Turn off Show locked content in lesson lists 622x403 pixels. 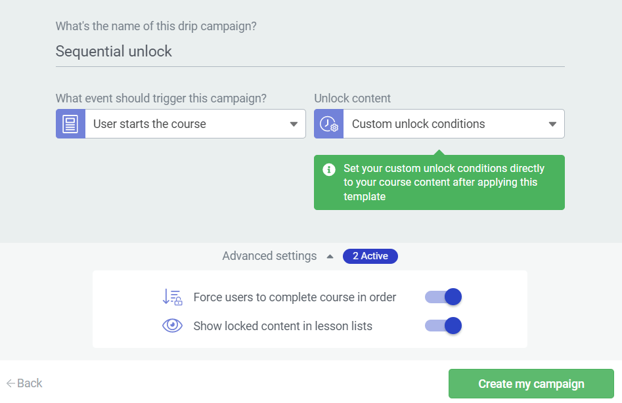coord(443,326)
